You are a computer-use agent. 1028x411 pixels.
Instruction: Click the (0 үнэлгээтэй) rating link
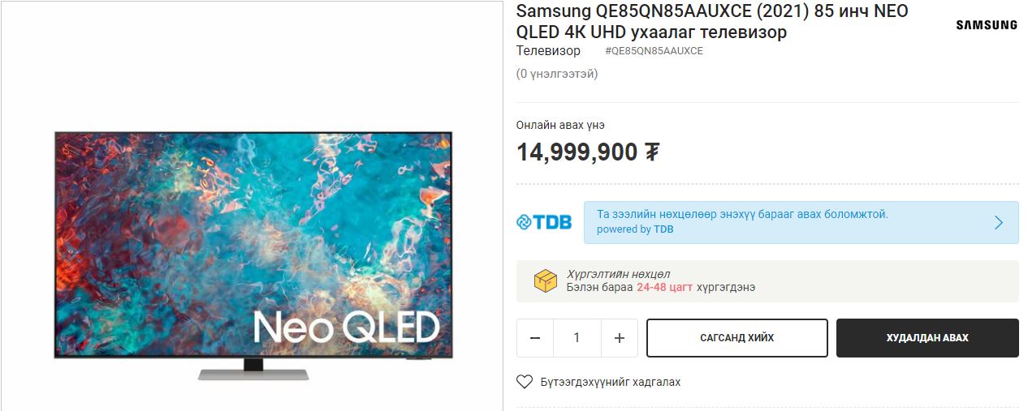(557, 74)
